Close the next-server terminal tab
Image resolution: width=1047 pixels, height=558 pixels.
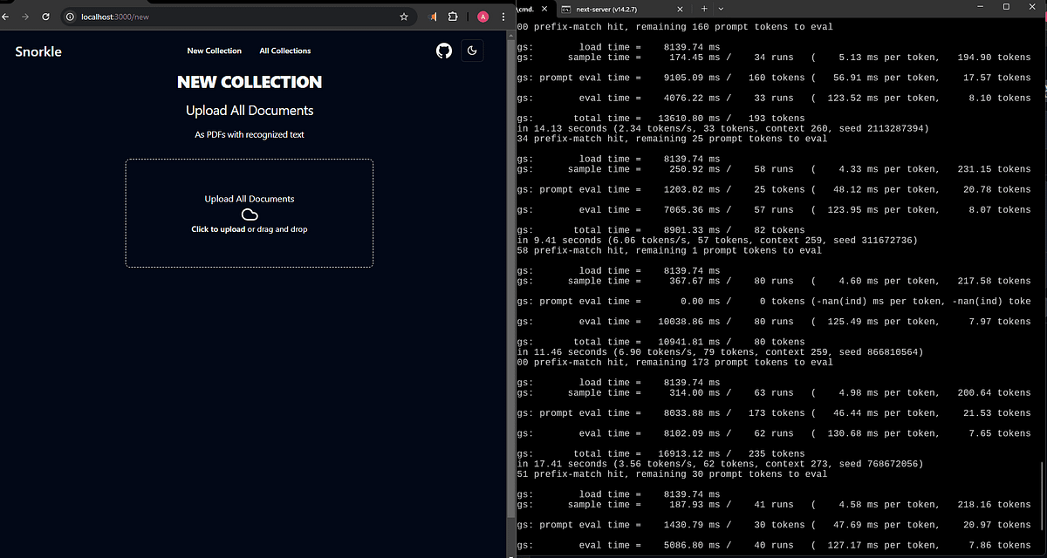coord(682,8)
